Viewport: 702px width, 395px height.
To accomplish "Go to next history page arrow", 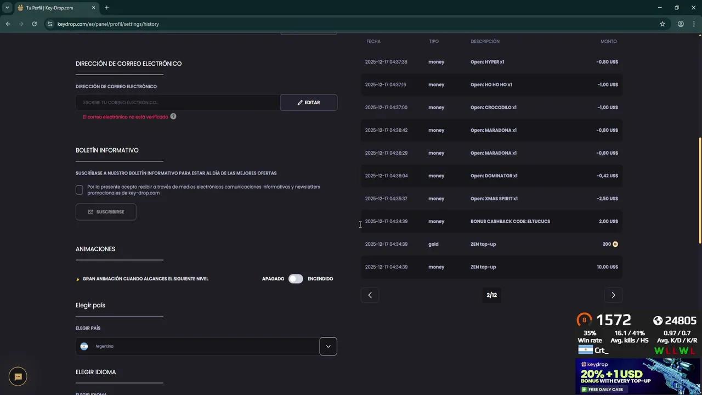I will pos(613,295).
